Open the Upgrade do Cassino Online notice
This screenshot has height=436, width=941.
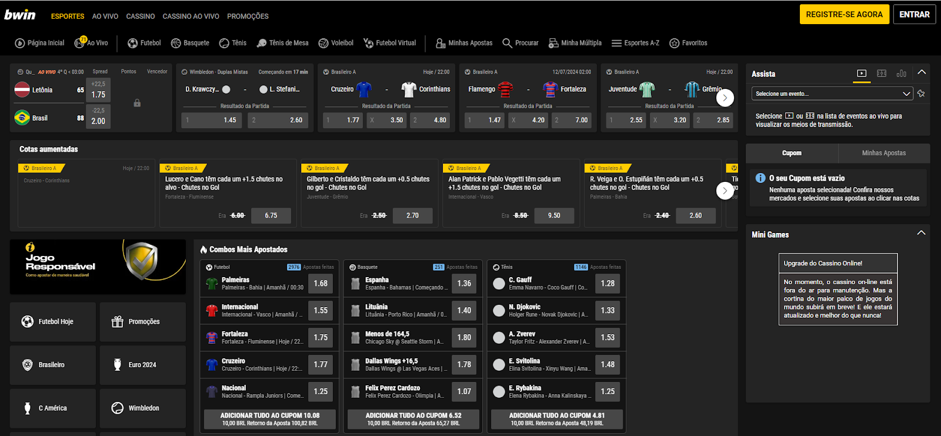[x=838, y=289]
